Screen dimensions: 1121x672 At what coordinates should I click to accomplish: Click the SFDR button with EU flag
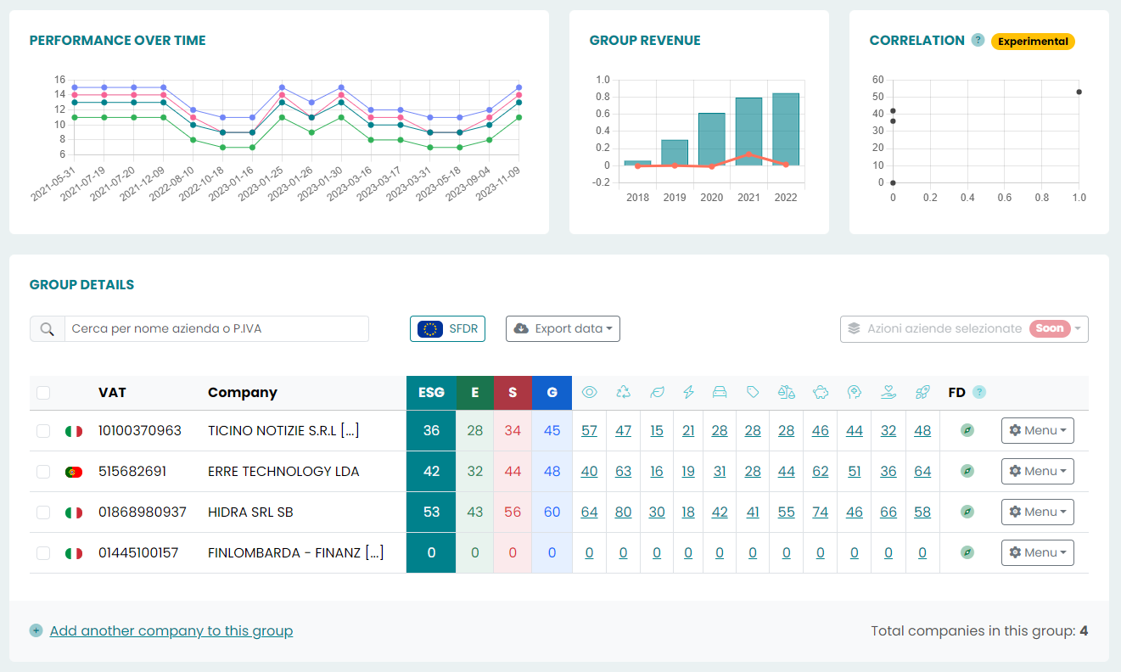click(447, 328)
